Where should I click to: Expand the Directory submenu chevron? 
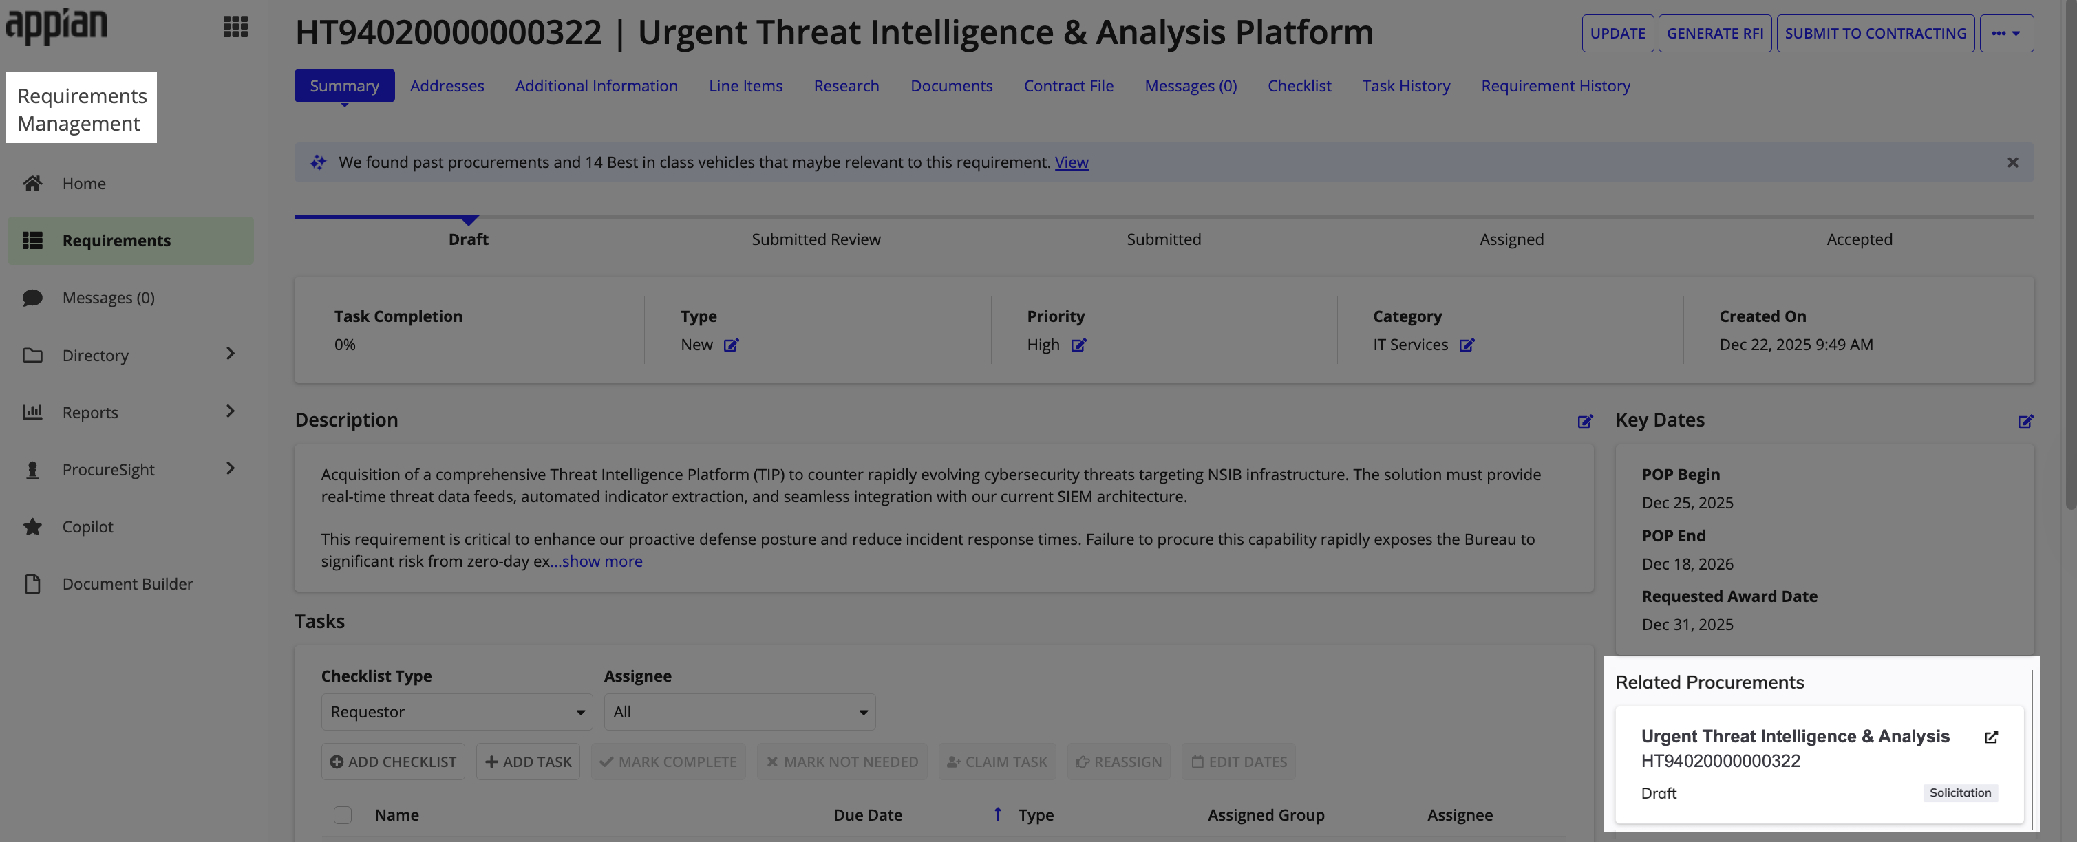(231, 354)
